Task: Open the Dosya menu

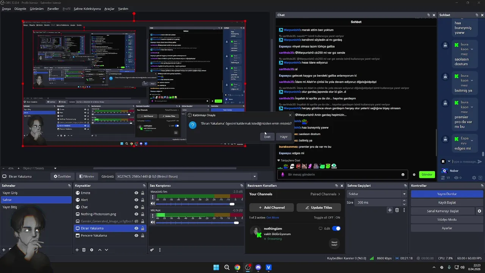Action: click(x=6, y=9)
